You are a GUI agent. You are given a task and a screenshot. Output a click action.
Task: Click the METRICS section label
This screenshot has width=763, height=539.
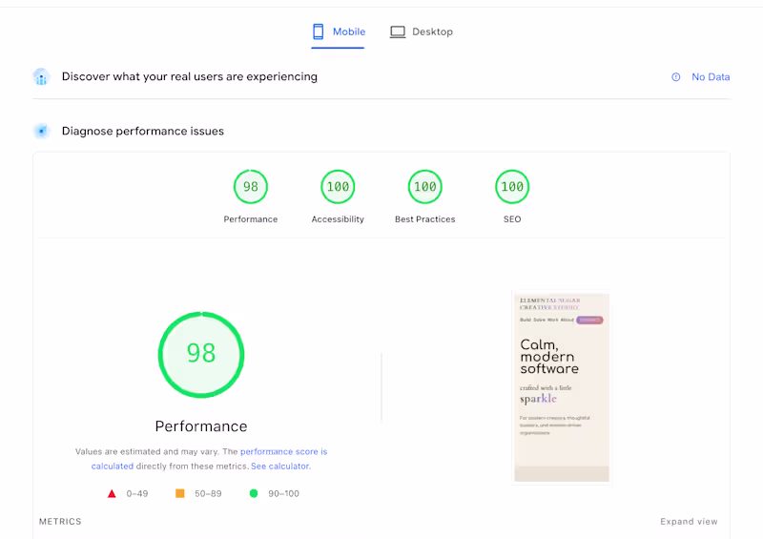click(x=60, y=522)
